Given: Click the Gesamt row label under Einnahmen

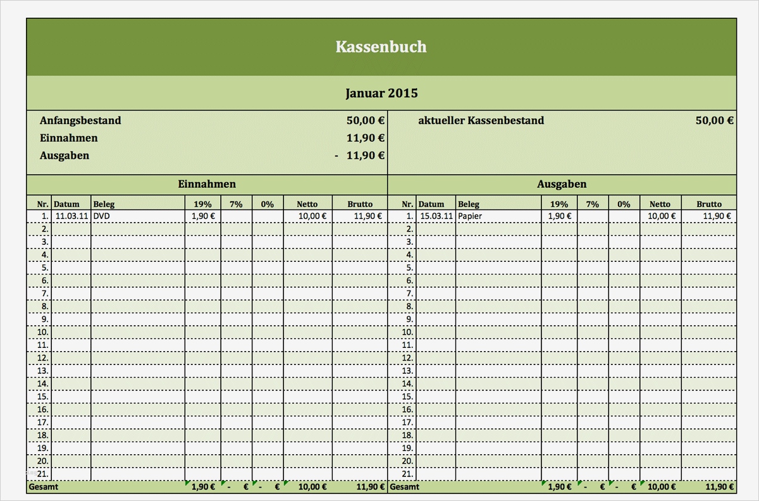Looking at the screenshot, I should point(43,486).
